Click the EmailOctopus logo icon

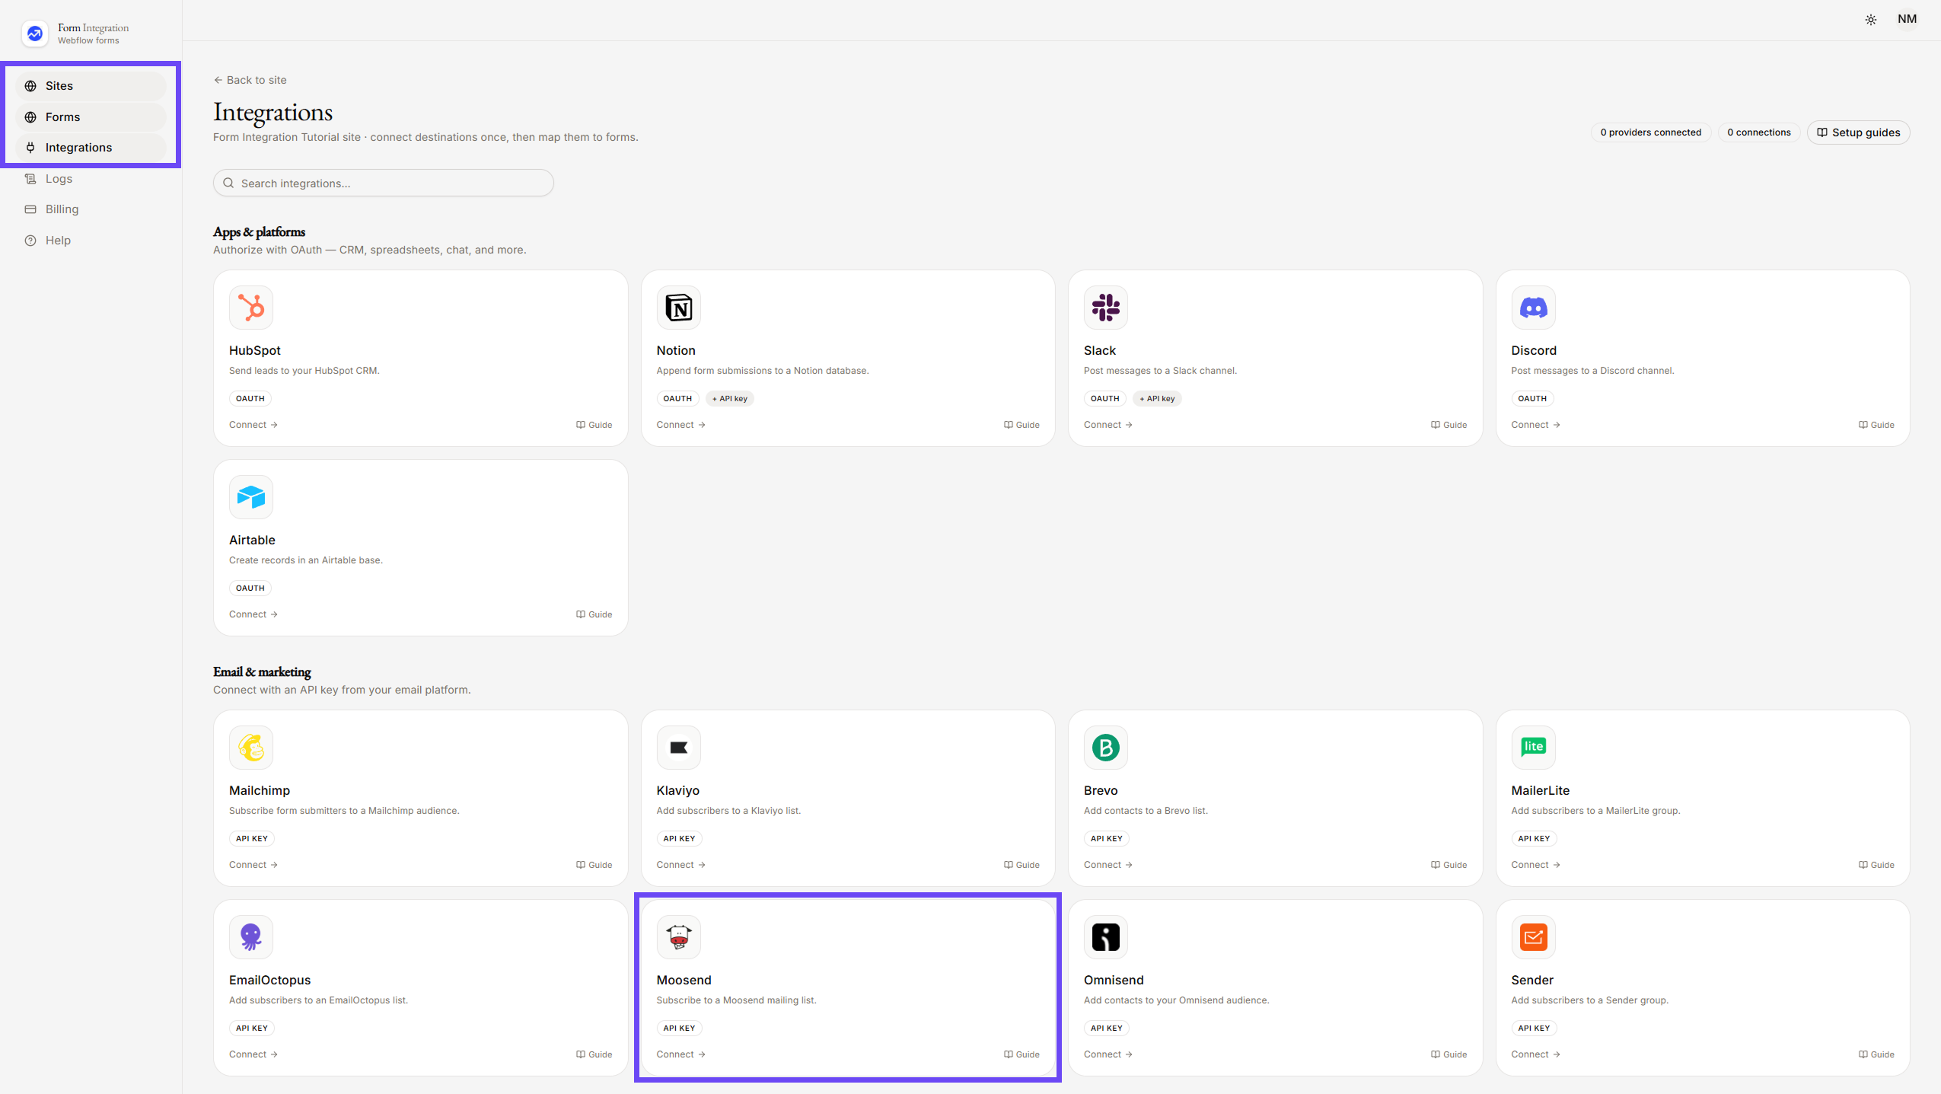251,937
